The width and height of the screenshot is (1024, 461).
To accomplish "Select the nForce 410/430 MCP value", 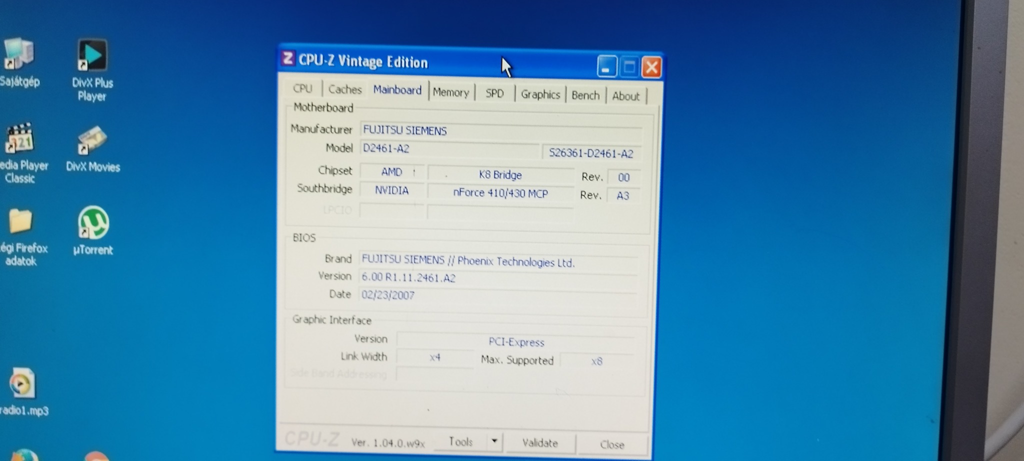I will click(500, 193).
